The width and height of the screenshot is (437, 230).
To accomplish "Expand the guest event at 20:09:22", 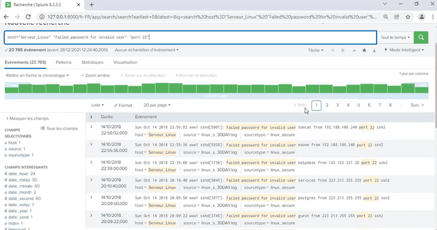I will point(91,215).
